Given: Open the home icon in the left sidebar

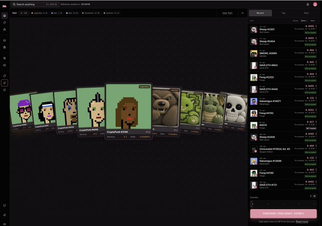Looking at the screenshot, I should [5, 16].
